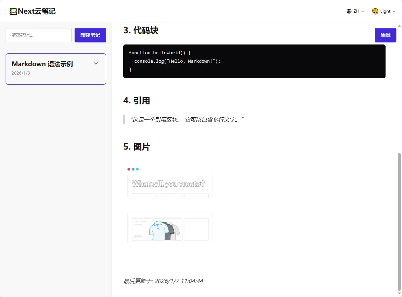Click the vertical scrollbar thumb
Image resolution: width=402 pixels, height=297 pixels.
click(x=400, y=221)
